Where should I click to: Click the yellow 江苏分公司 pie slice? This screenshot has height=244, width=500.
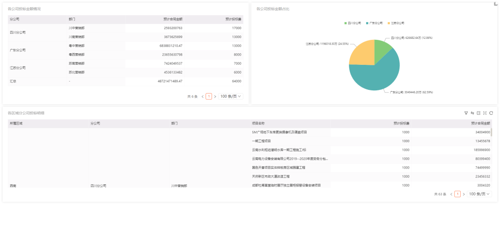[x=363, y=54]
